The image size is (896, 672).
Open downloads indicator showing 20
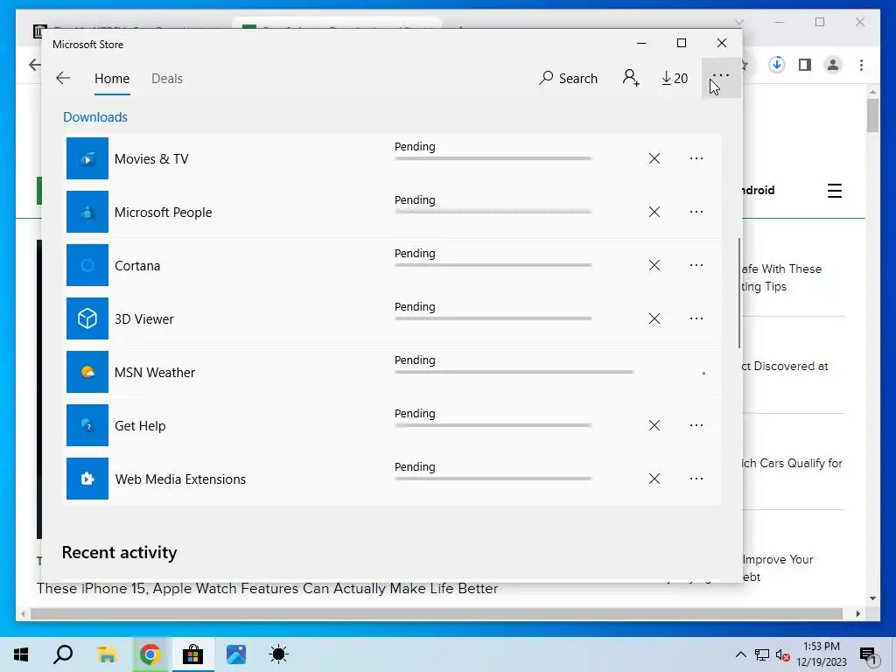(675, 78)
